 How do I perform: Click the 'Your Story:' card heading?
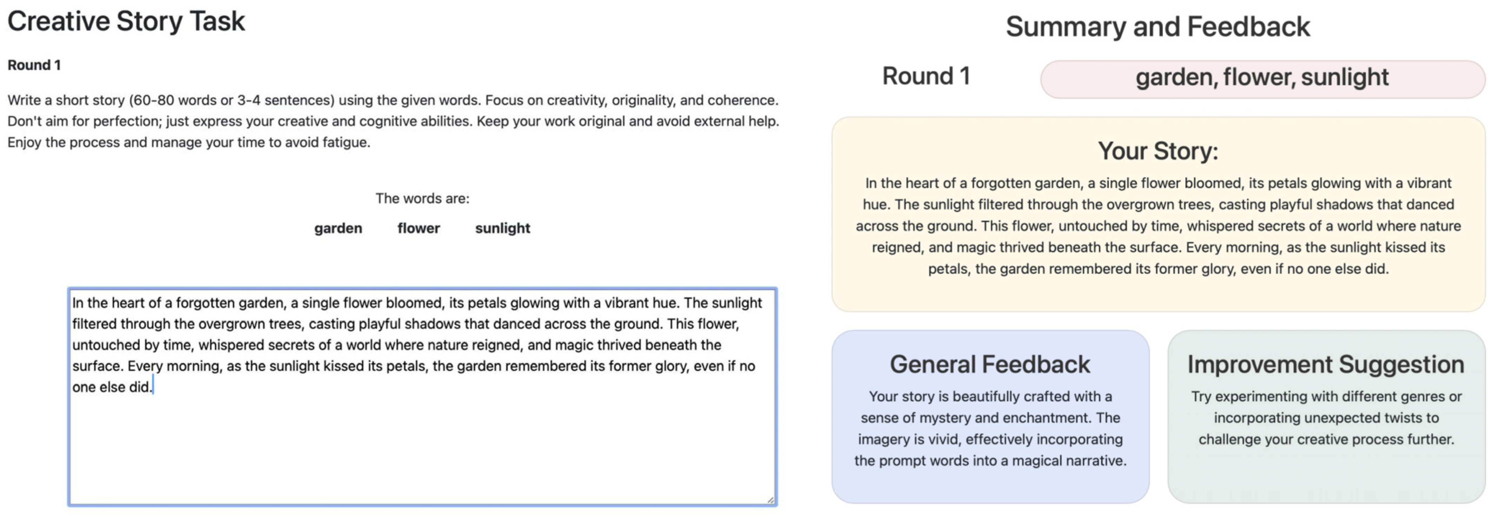tap(1158, 151)
